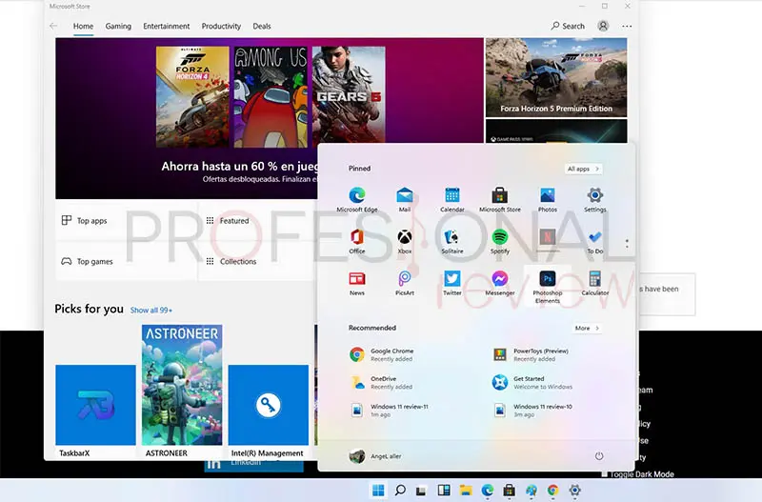Open Microsoft Edge from pinned apps
The image size is (762, 502).
356,200
